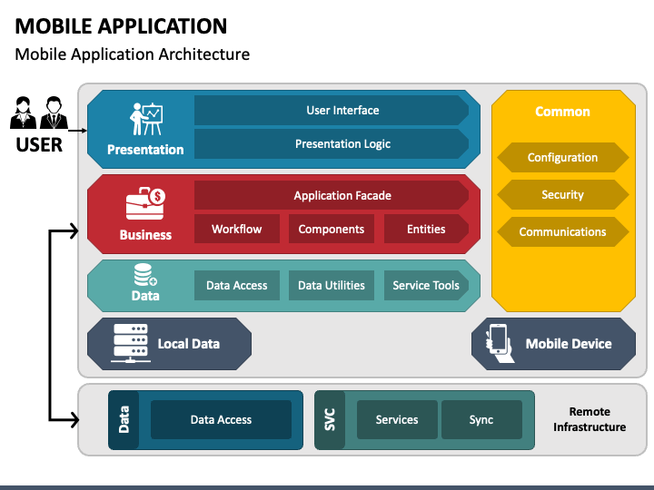Viewport: 654px width, 490px height.
Task: Click the Data label under the database icon
Action: [145, 296]
